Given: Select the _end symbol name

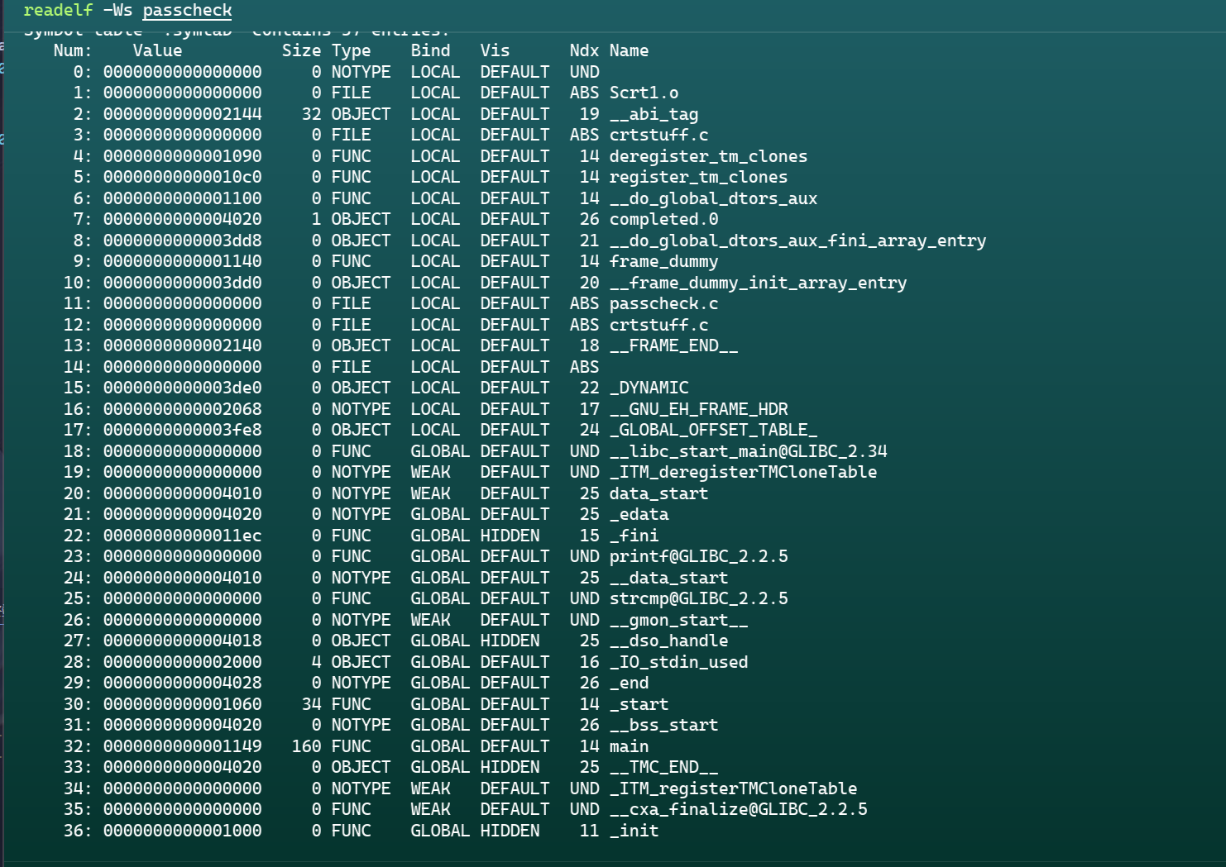Looking at the screenshot, I should tap(629, 684).
